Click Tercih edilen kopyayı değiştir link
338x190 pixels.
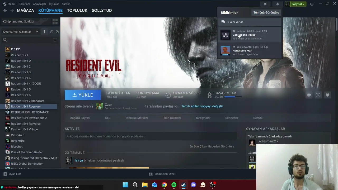(202, 106)
